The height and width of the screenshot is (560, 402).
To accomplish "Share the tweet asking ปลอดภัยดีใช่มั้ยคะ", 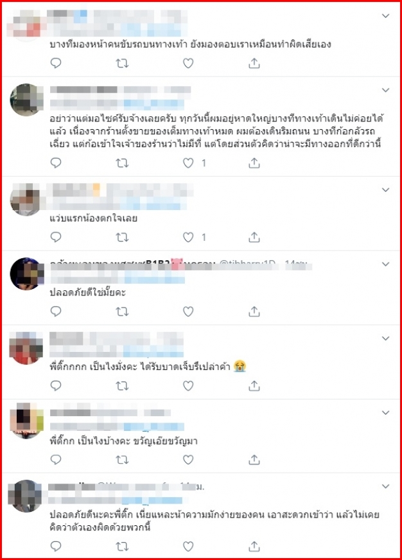I will pos(254,311).
